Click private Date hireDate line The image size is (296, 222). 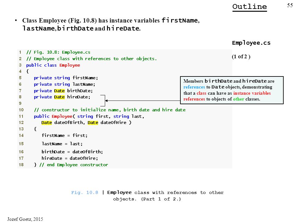coord(62,97)
